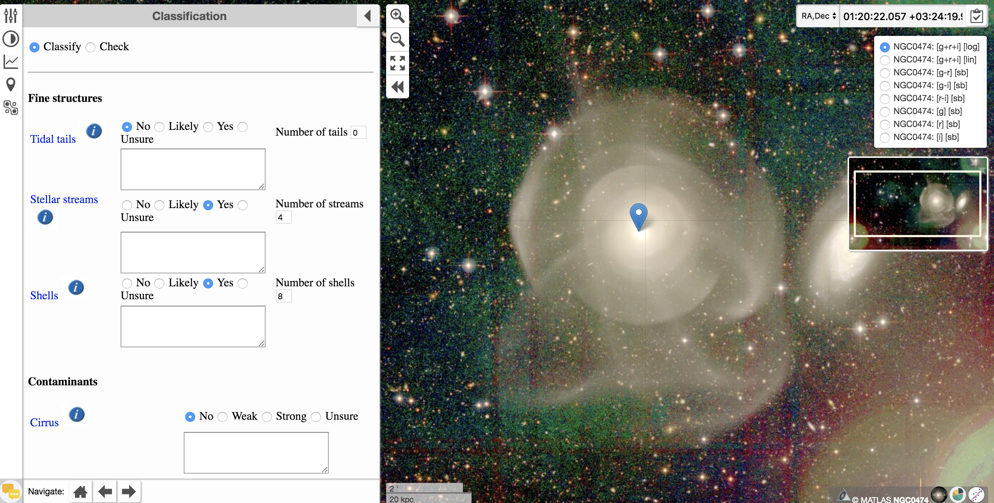The image size is (994, 503).
Task: Mark Cirrus as Strong
Action: point(267,417)
